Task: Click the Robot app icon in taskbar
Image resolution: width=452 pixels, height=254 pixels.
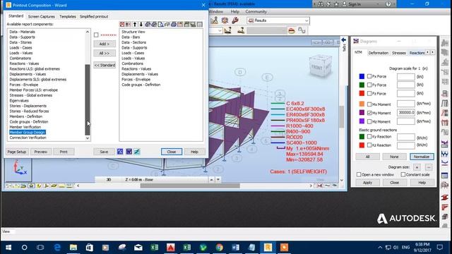Action: point(268,248)
